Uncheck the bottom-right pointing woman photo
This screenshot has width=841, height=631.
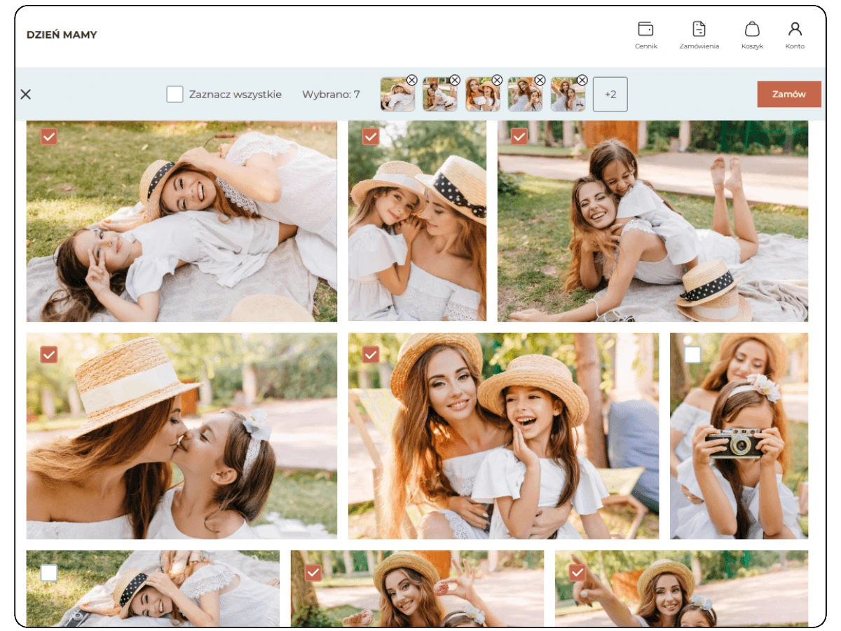click(x=577, y=573)
